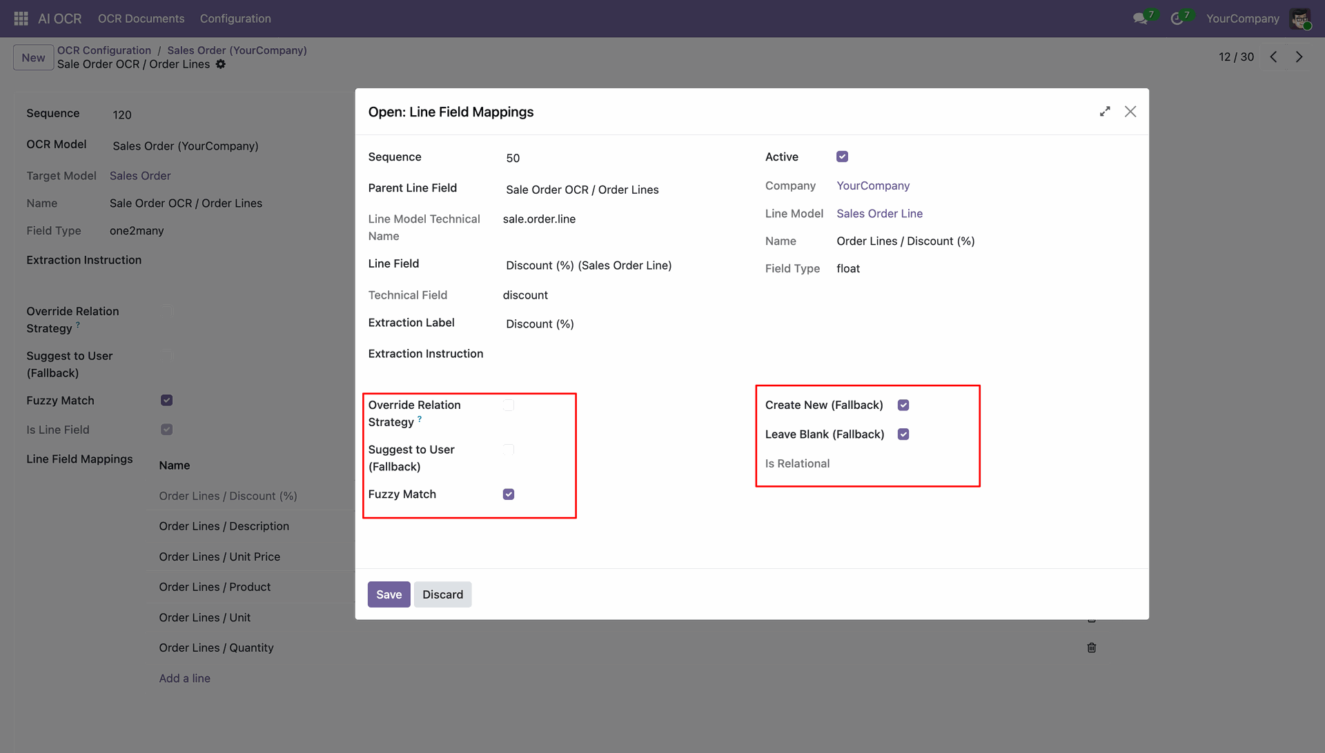This screenshot has height=753, width=1325.
Task: Toggle the Active checkbox
Action: [x=842, y=157]
